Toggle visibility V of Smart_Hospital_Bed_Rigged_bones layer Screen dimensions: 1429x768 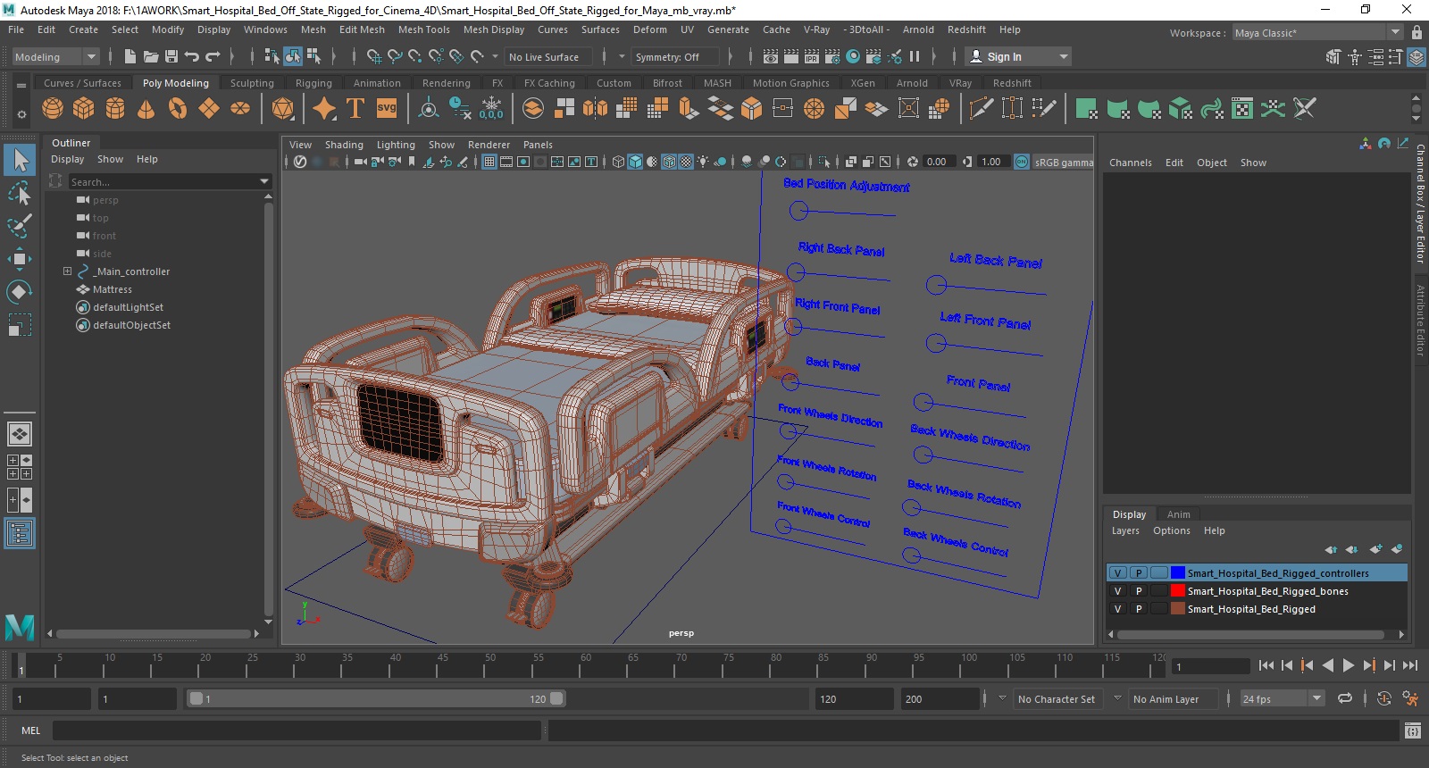point(1117,591)
